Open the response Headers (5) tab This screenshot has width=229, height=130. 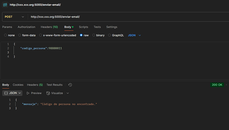35,85
